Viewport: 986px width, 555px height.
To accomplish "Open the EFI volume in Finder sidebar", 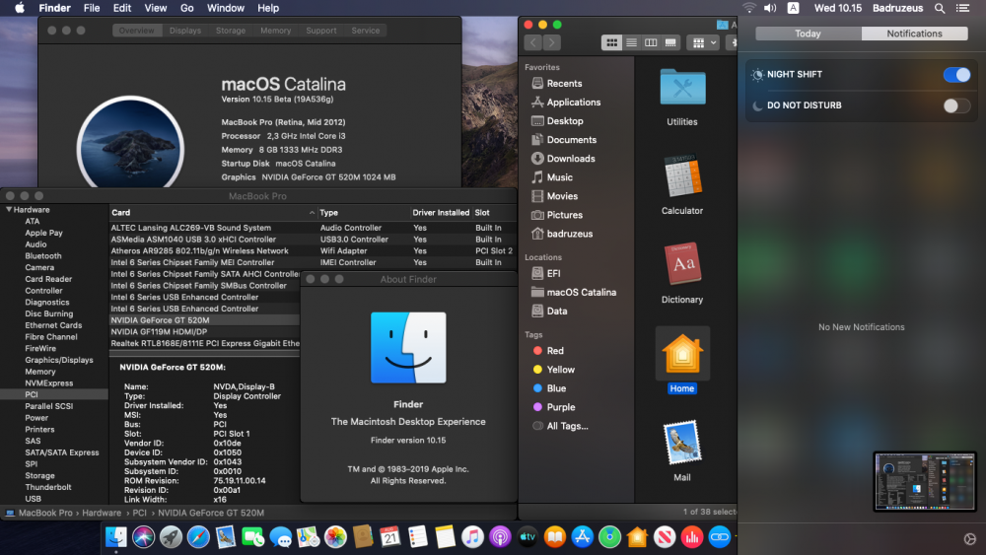I will click(553, 273).
